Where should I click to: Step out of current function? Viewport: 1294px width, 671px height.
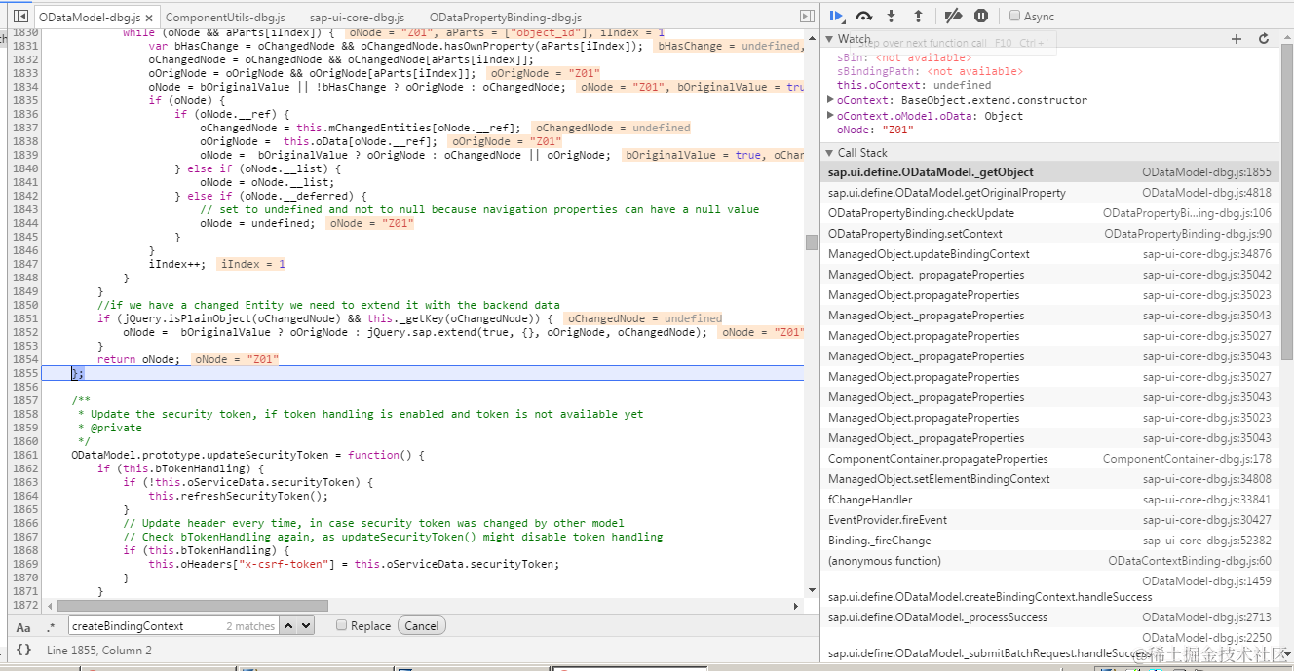(918, 16)
